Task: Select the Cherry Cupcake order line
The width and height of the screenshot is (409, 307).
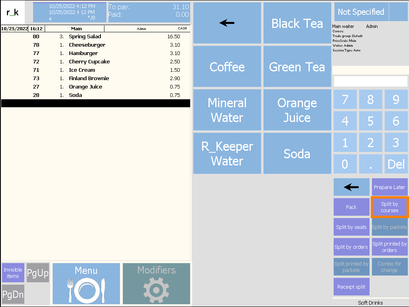Action: coord(95,61)
